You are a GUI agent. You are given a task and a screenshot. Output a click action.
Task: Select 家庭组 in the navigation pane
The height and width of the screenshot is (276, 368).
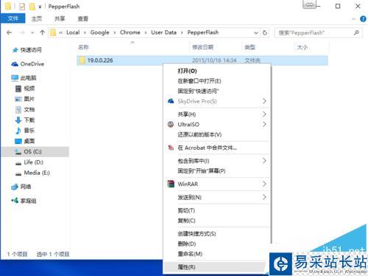click(x=24, y=201)
